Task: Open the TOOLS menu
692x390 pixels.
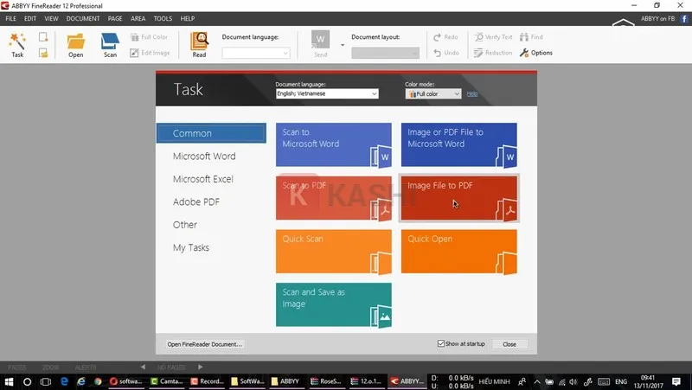Action: click(163, 18)
